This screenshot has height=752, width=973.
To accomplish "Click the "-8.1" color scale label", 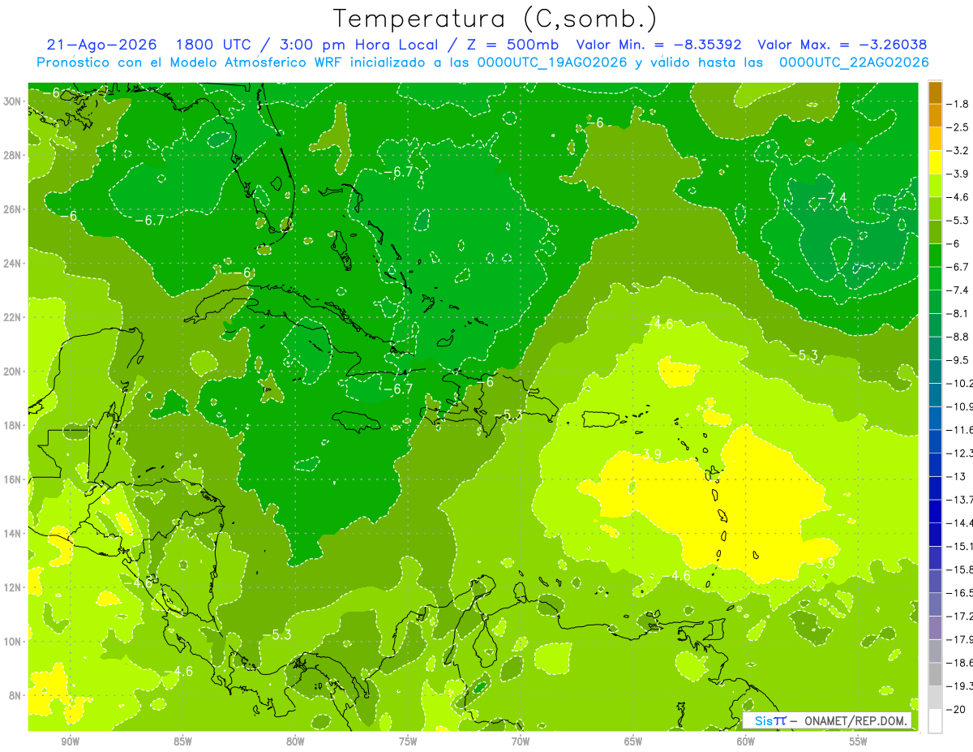I will coord(957,313).
